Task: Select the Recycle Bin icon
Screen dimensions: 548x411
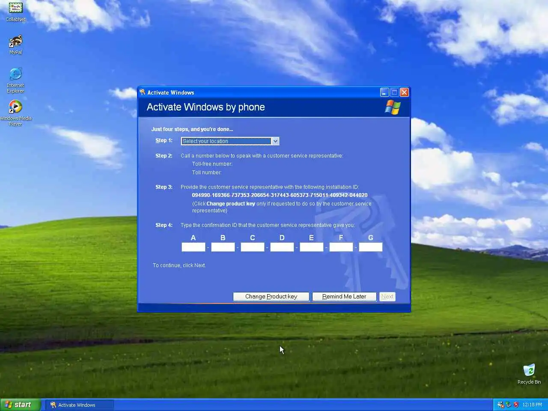Action: pyautogui.click(x=529, y=374)
